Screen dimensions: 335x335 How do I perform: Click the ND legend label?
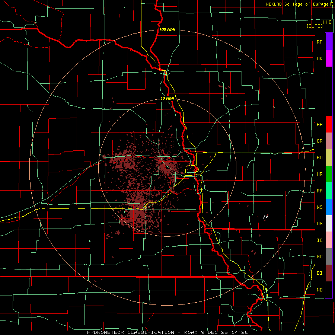pos(319,290)
